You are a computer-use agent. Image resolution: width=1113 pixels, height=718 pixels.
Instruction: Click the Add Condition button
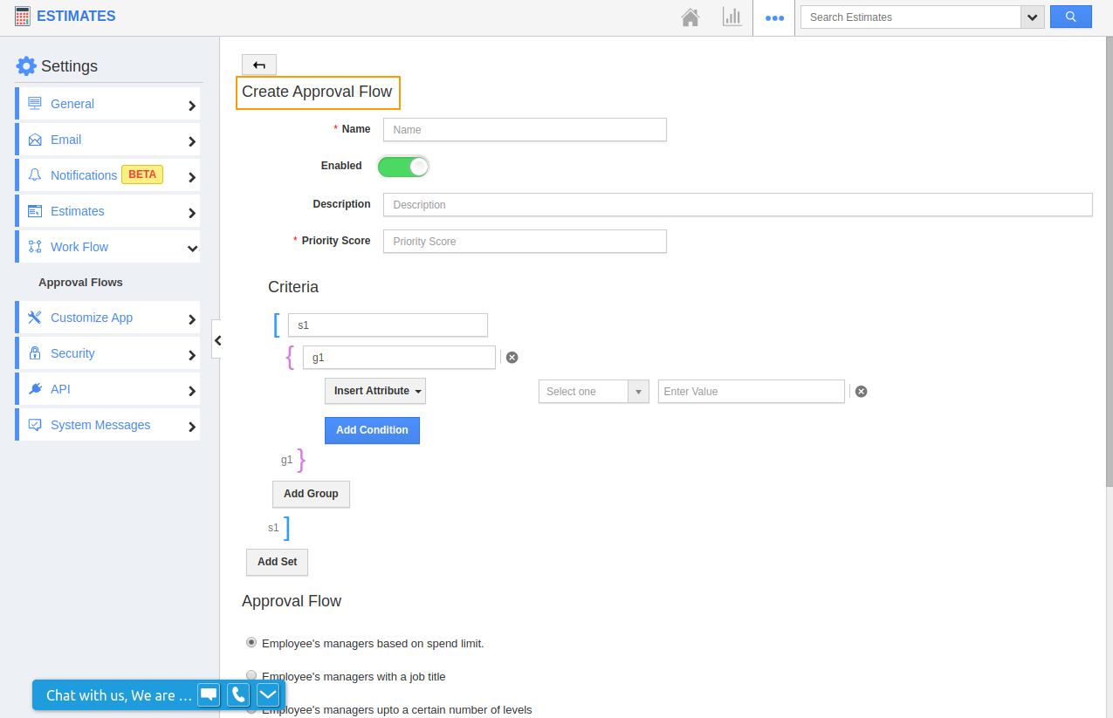coord(372,430)
